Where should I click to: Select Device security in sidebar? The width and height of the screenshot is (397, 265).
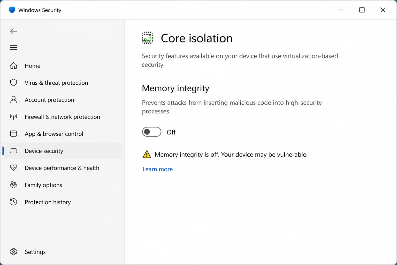(62, 151)
